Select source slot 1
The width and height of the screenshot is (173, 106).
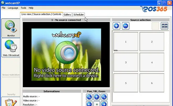click(x=126, y=42)
